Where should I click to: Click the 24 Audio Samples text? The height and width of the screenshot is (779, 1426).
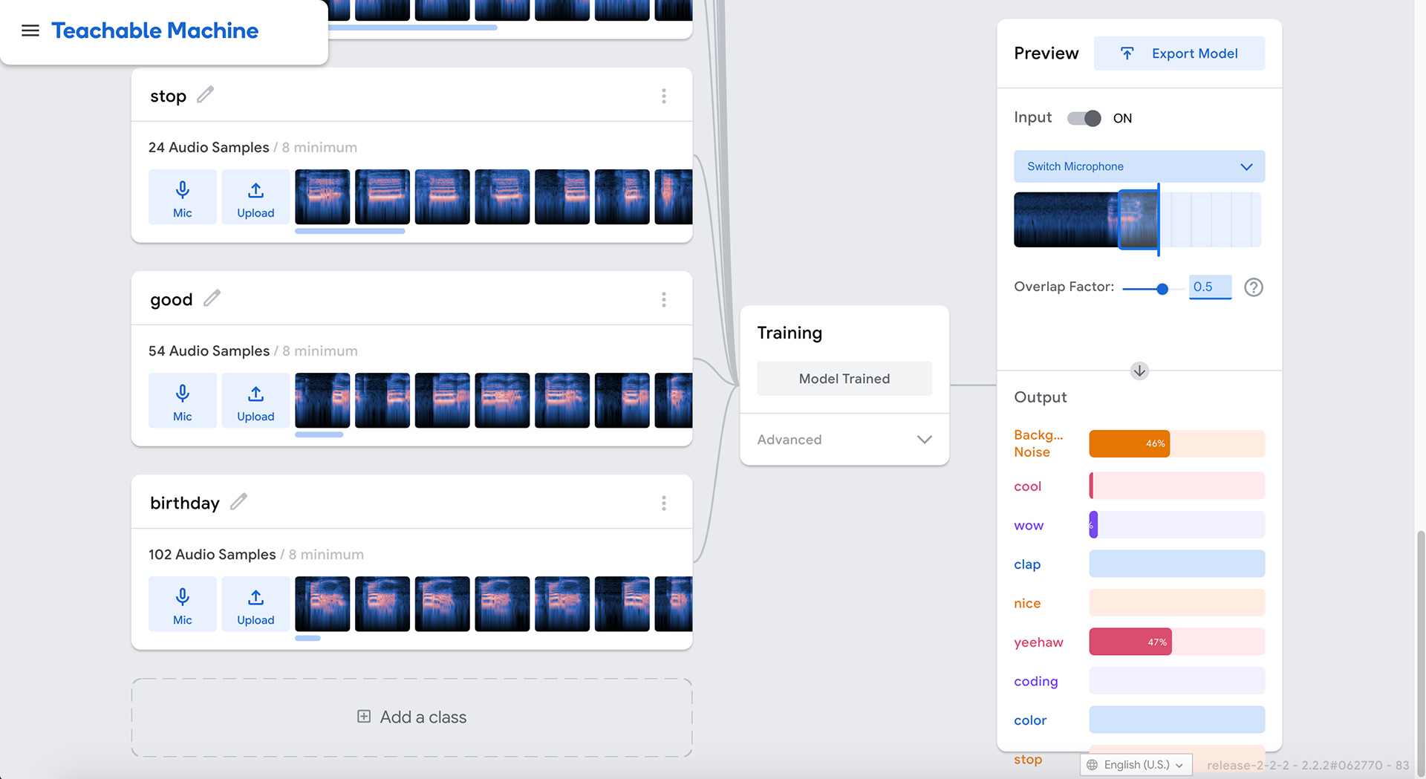pos(209,147)
